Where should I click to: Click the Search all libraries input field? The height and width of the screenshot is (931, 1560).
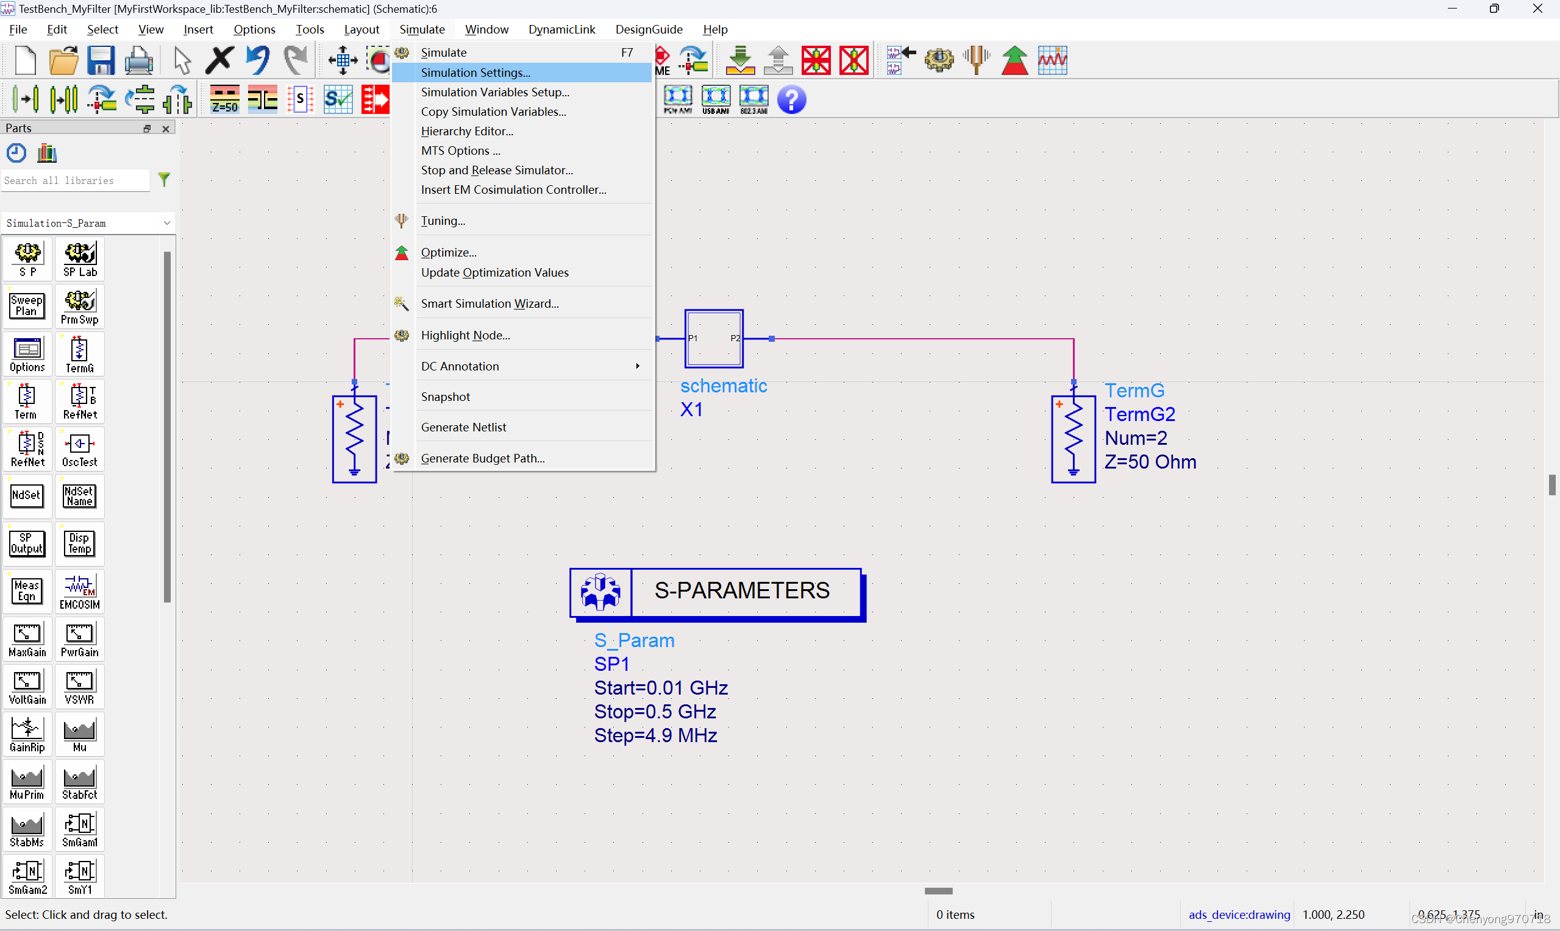pos(76,180)
